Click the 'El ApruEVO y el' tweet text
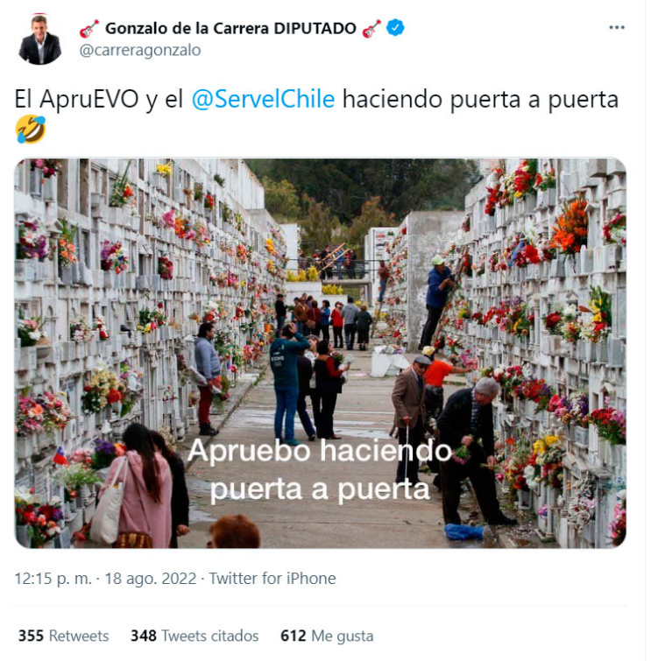 99,100
